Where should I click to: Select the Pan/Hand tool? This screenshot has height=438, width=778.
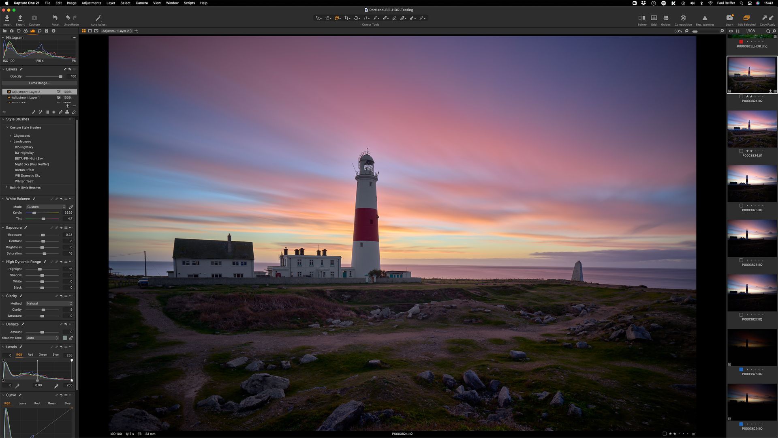(327, 18)
